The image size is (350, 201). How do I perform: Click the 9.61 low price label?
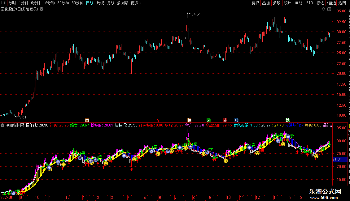[23, 117]
